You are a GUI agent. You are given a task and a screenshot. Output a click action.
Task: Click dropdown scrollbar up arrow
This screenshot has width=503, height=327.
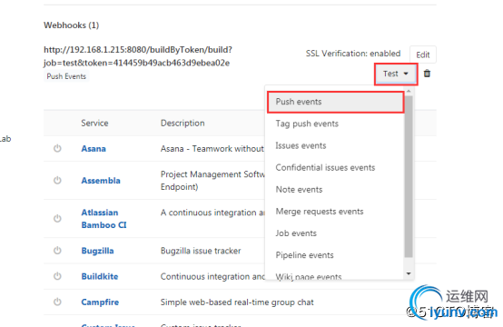[x=409, y=92]
